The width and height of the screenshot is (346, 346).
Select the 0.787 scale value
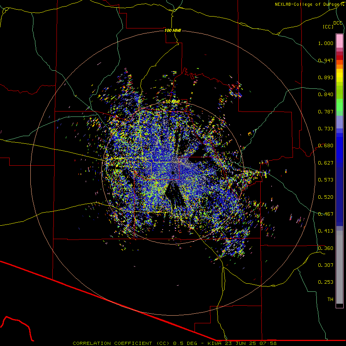pyautogui.click(x=326, y=111)
